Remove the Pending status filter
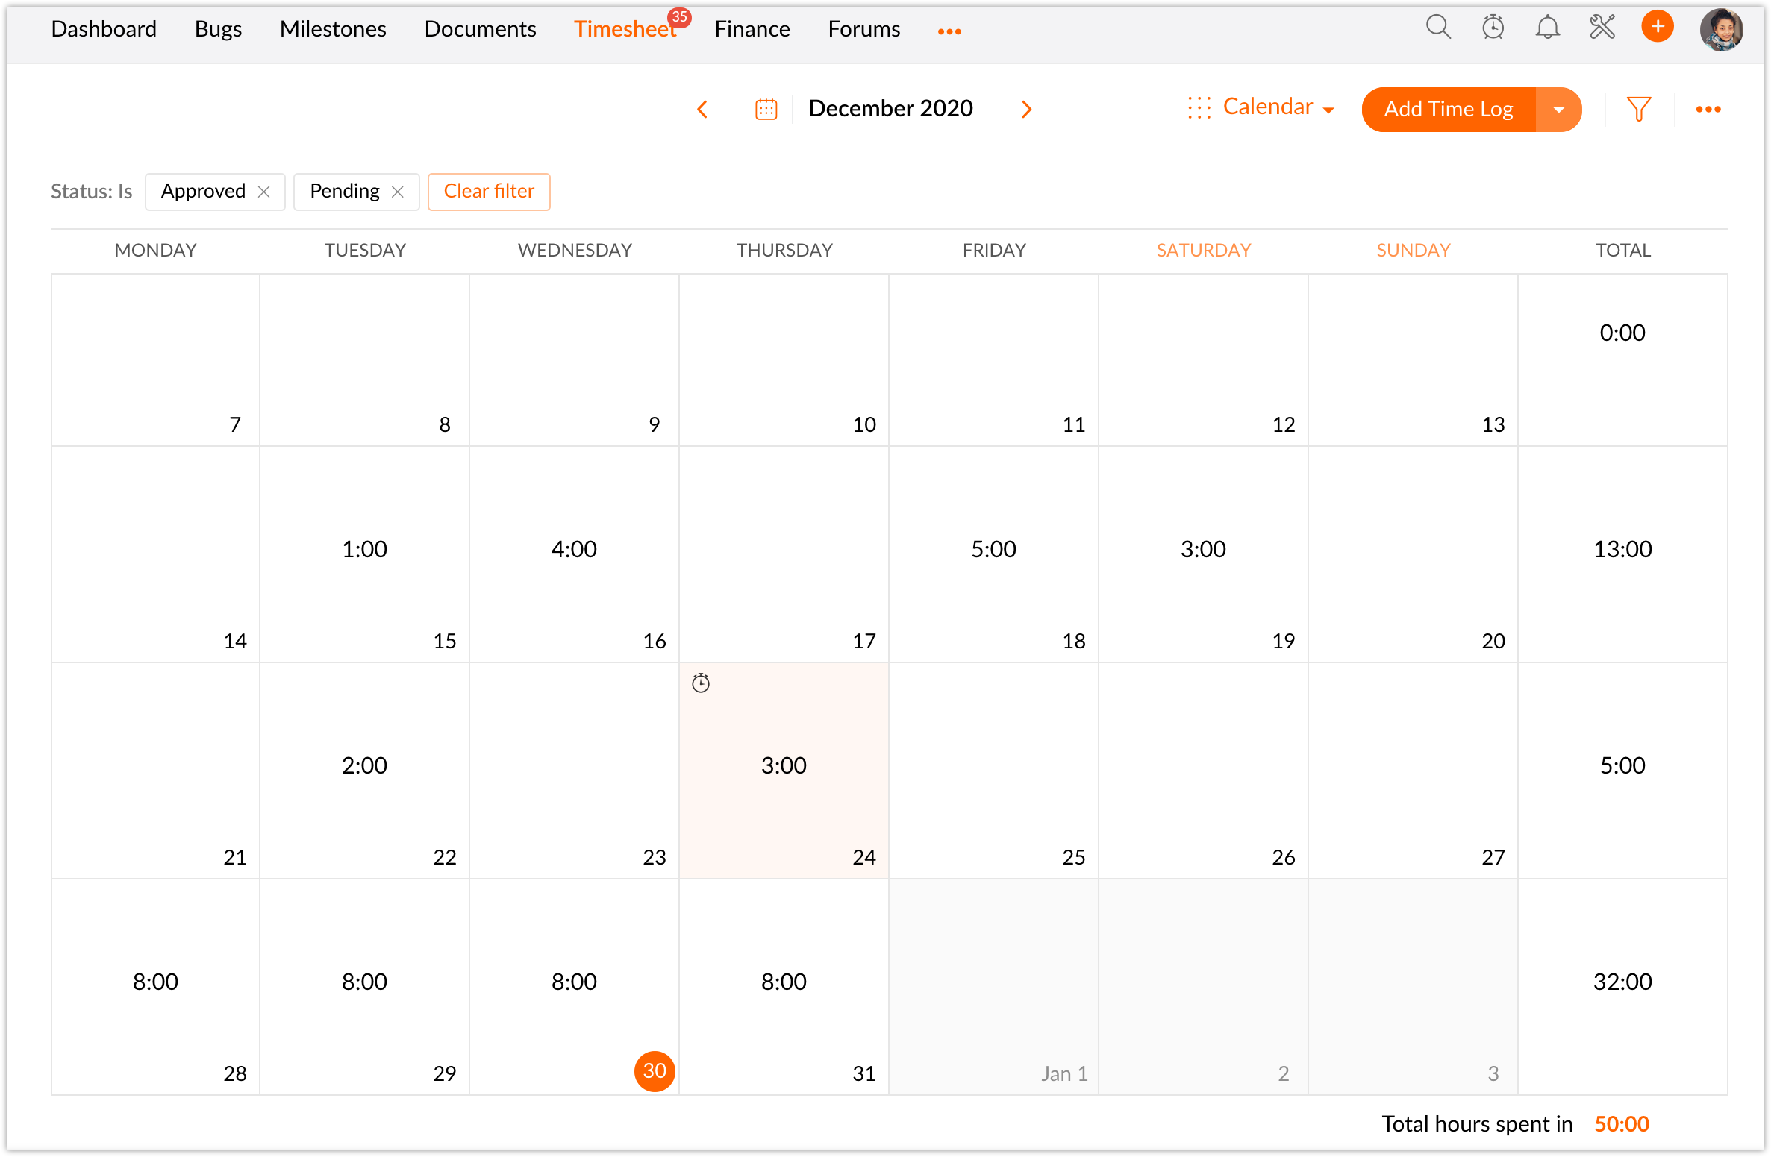 (x=398, y=192)
